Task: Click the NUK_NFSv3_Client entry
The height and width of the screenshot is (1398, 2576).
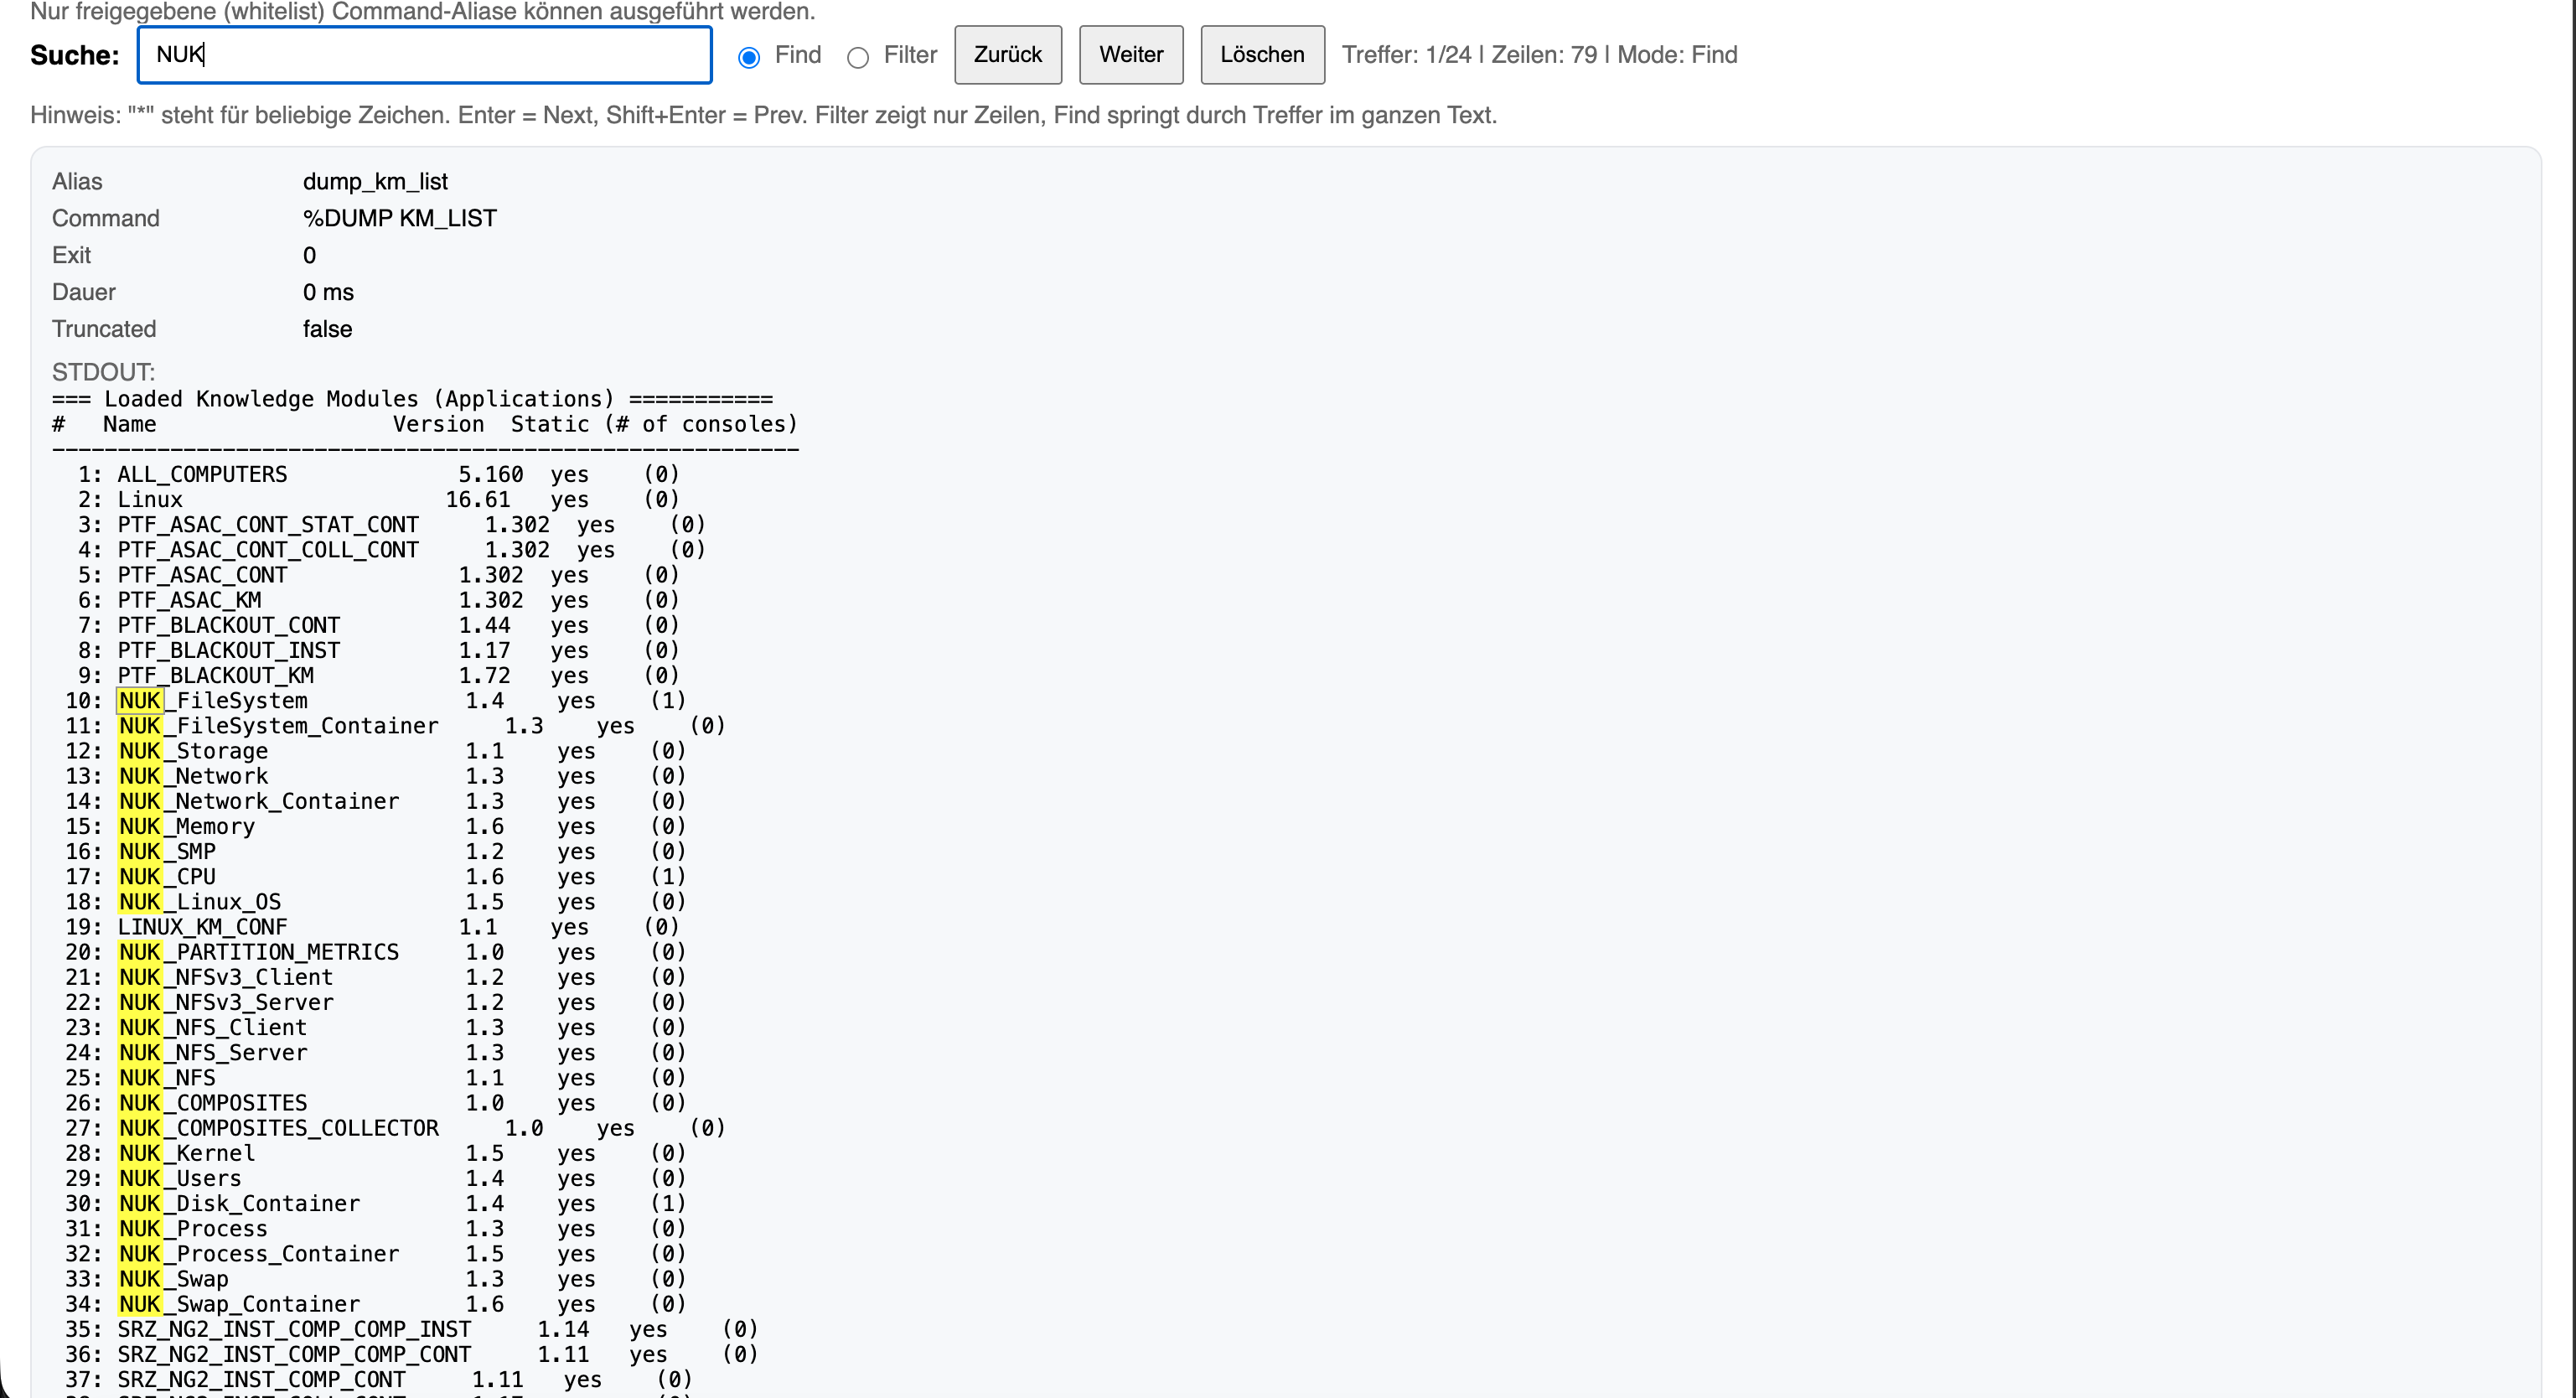Action: [x=226, y=977]
